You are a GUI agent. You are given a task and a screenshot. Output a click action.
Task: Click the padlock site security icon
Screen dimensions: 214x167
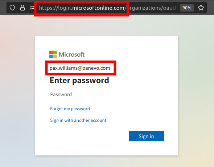22,8
